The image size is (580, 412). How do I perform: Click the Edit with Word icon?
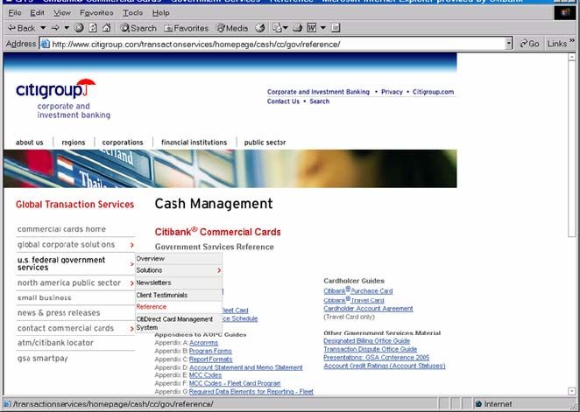311,28
